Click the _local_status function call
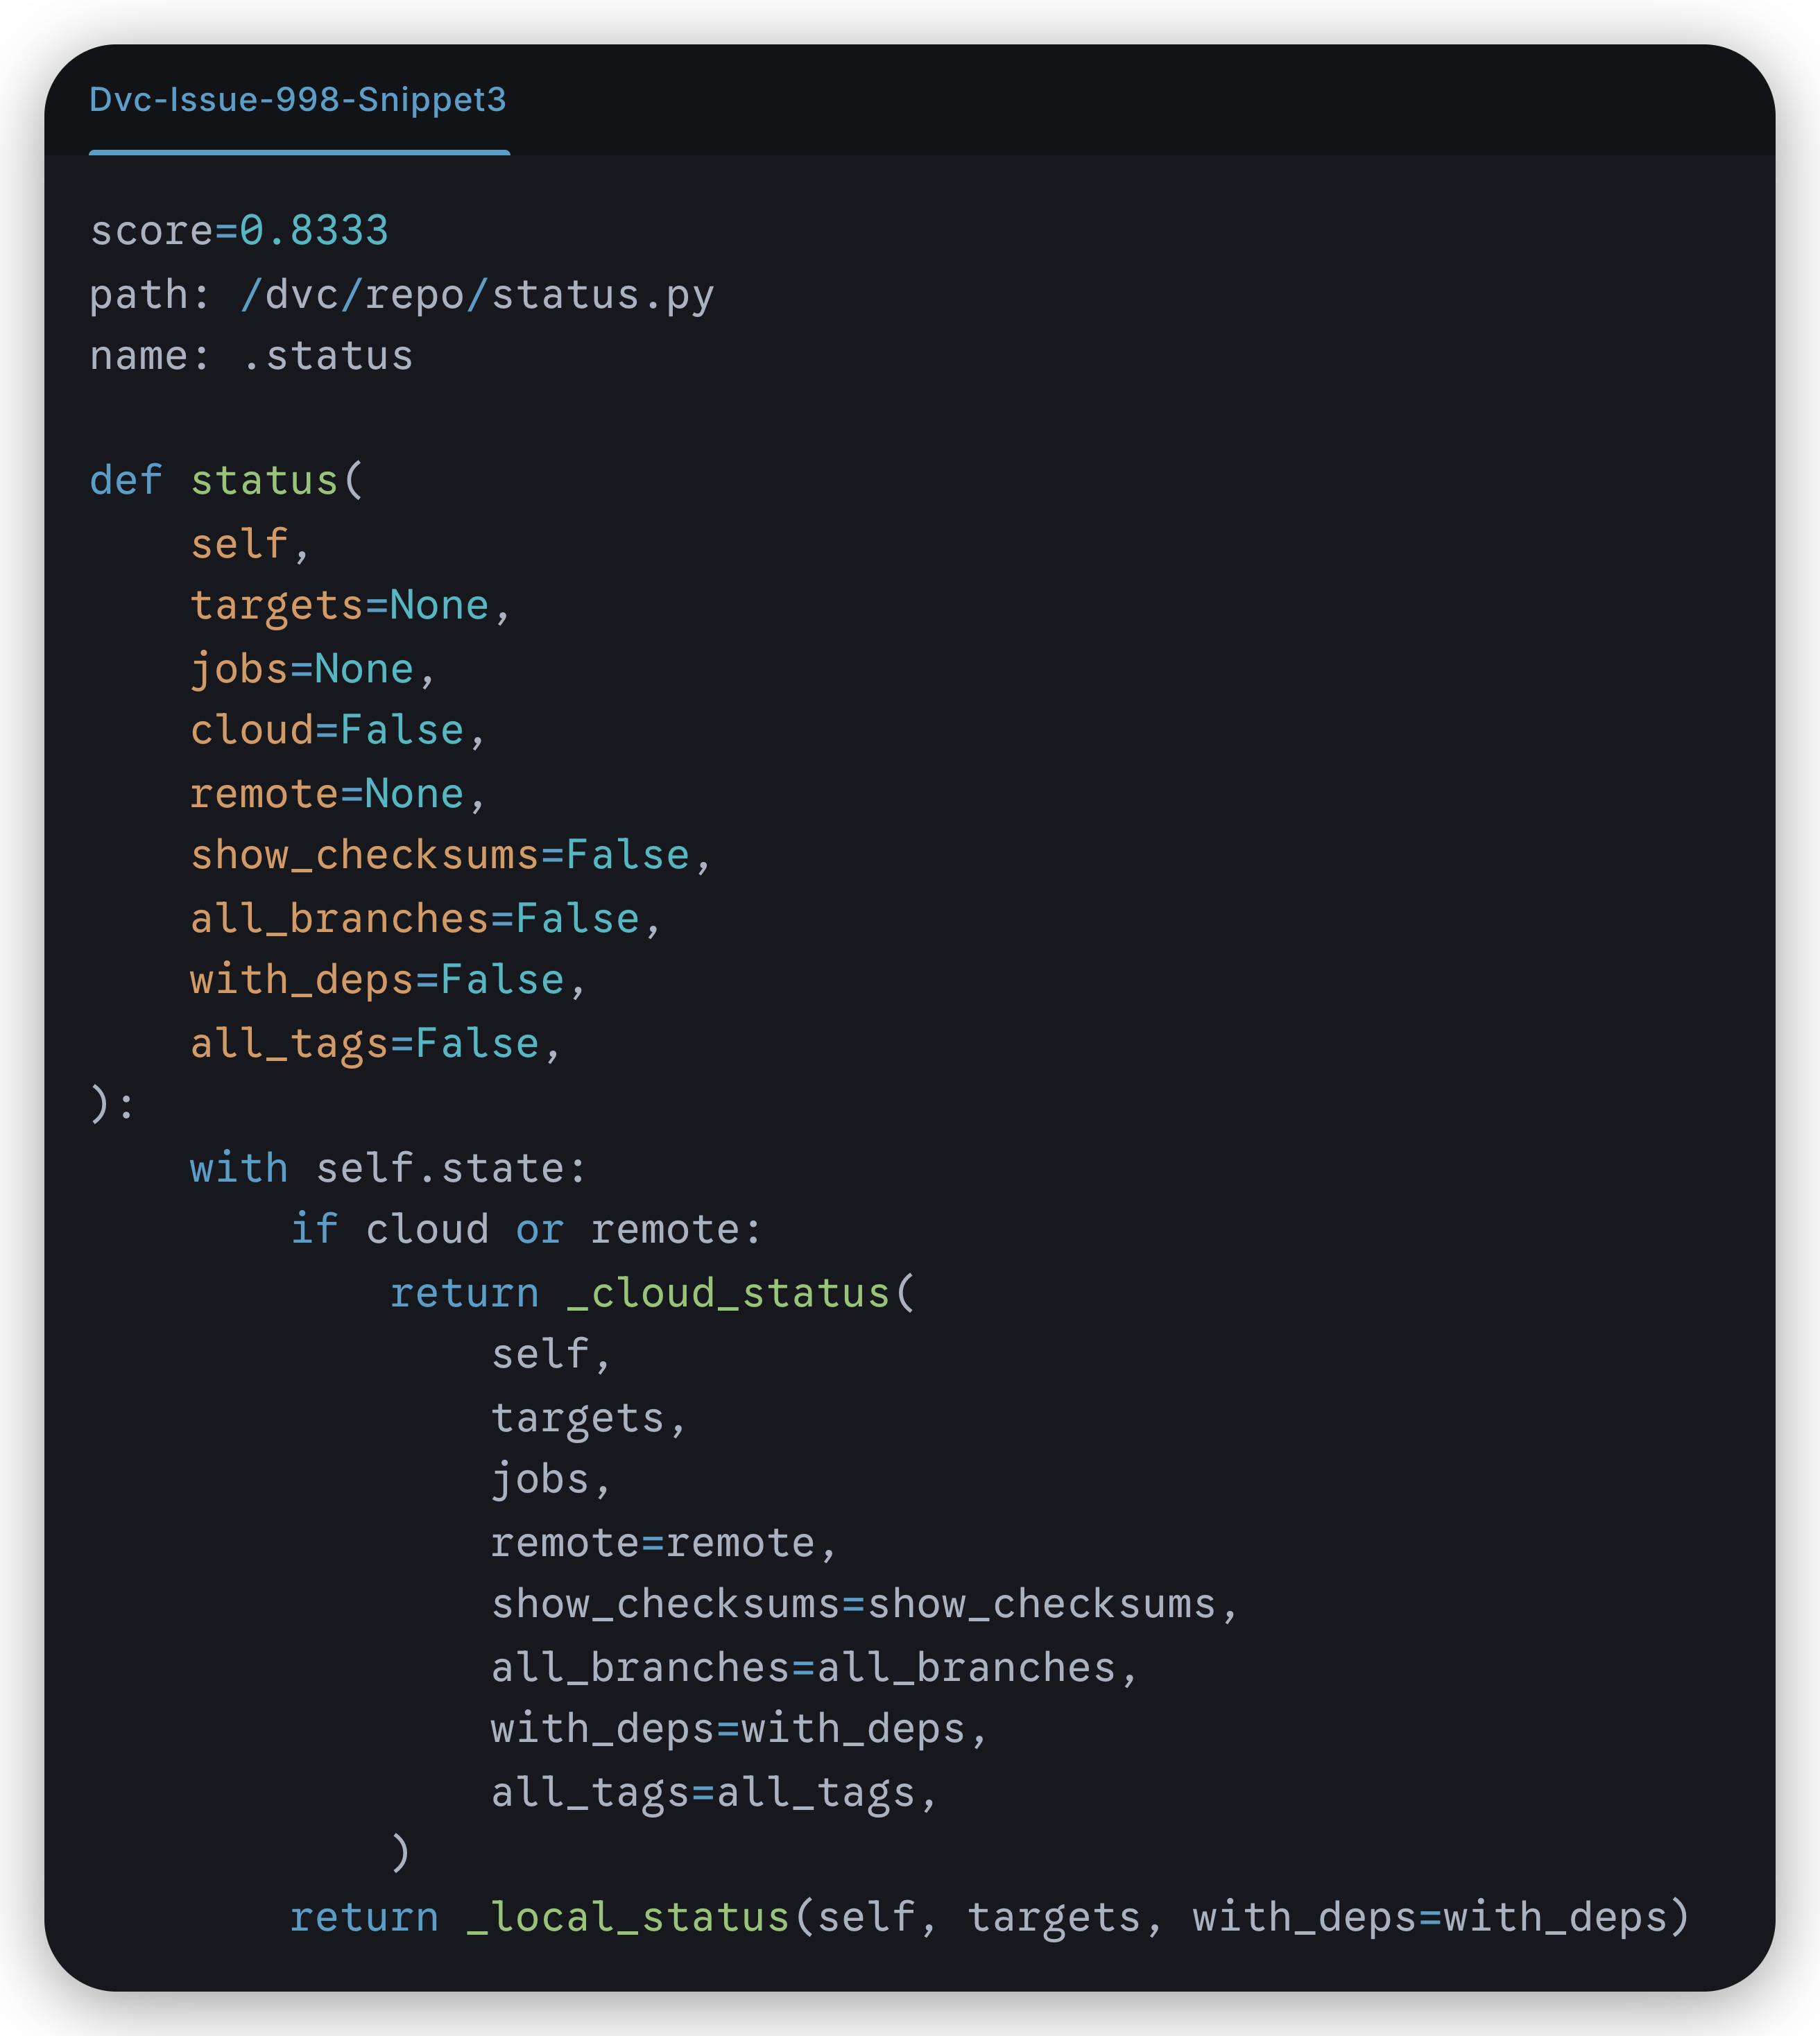The image size is (1820, 2036). pos(628,1918)
